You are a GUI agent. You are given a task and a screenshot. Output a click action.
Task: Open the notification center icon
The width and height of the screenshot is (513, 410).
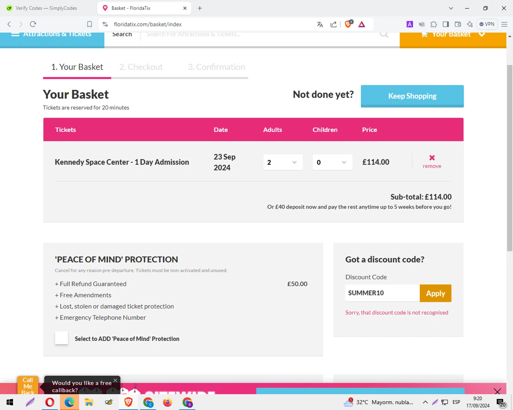[501, 403]
